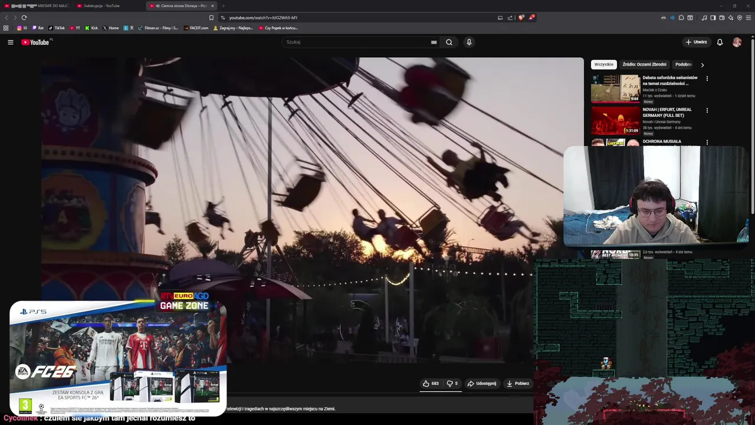Expand more filter chips with right arrow

702,65
